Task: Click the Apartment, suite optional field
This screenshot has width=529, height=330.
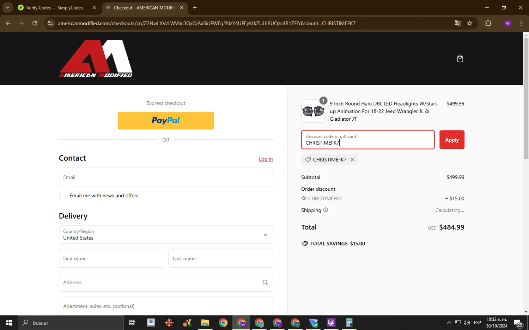Action: (x=166, y=306)
